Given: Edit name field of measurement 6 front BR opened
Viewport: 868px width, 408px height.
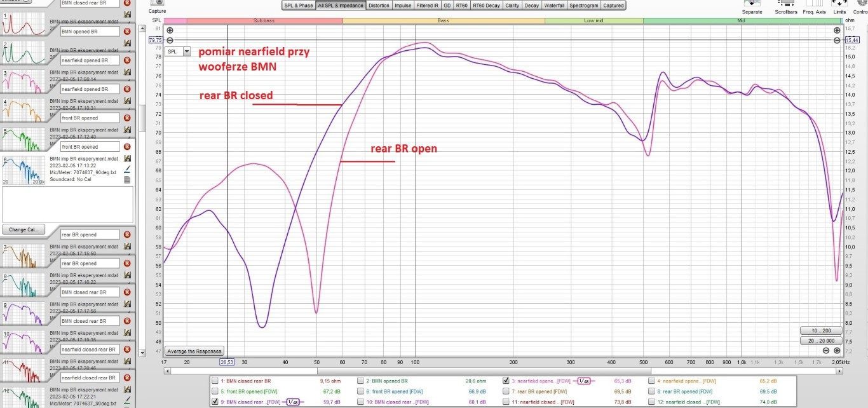Looking at the screenshot, I should pyautogui.click(x=90, y=147).
